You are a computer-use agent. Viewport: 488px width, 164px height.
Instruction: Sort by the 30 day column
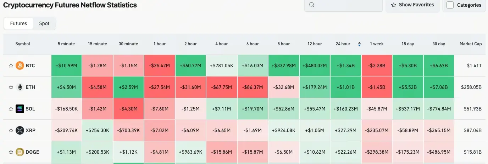click(439, 44)
